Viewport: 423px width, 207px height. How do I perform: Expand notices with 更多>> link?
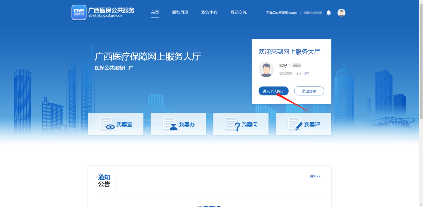[x=315, y=176]
